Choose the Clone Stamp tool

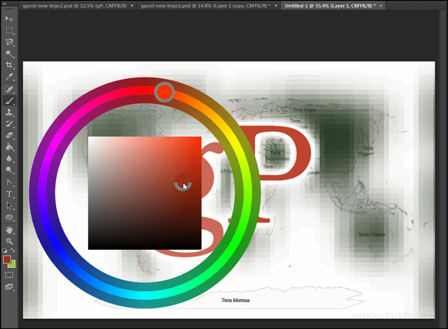tap(10, 112)
